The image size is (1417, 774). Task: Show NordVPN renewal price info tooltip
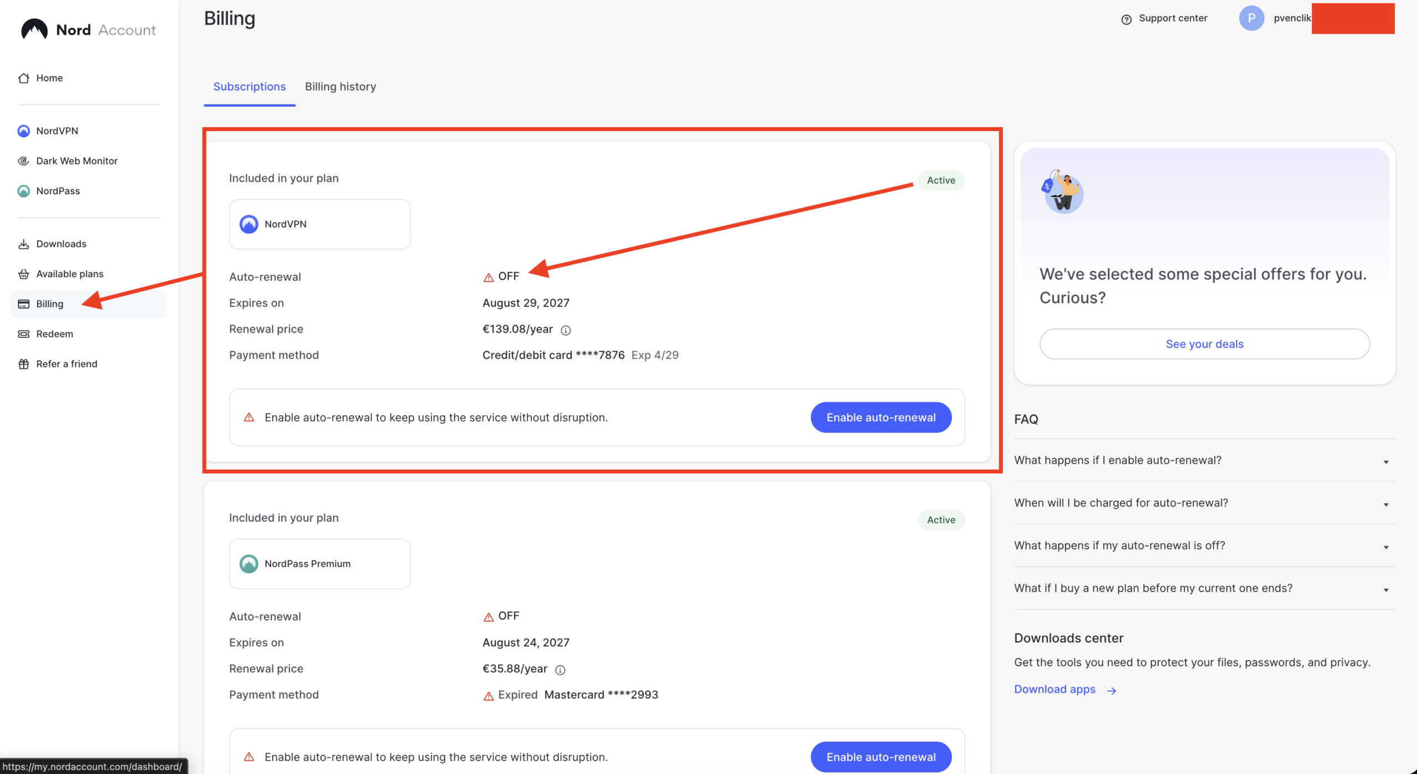click(565, 330)
